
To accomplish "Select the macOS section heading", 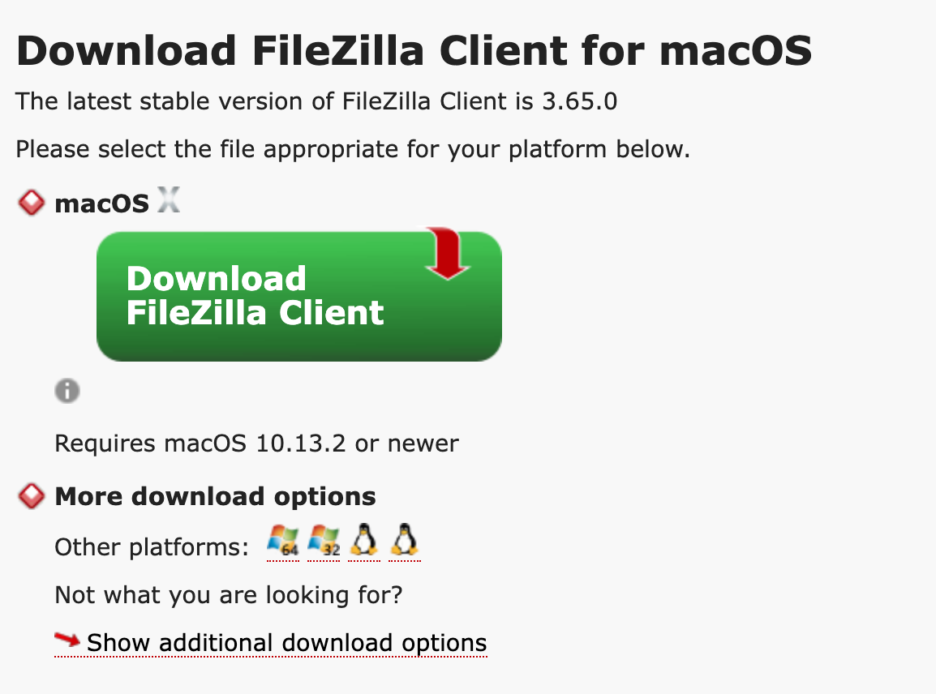I will point(101,203).
